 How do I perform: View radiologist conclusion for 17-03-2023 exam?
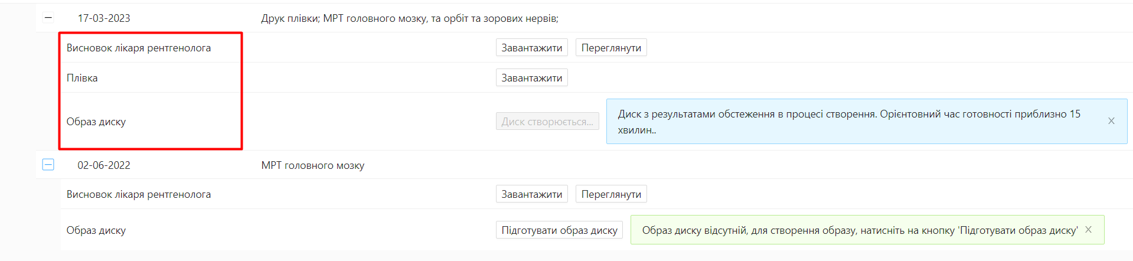[x=611, y=48]
